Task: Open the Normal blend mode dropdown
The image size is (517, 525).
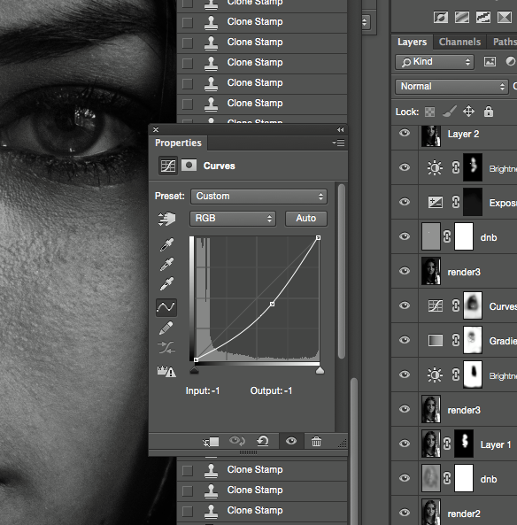Action: pyautogui.click(x=451, y=87)
